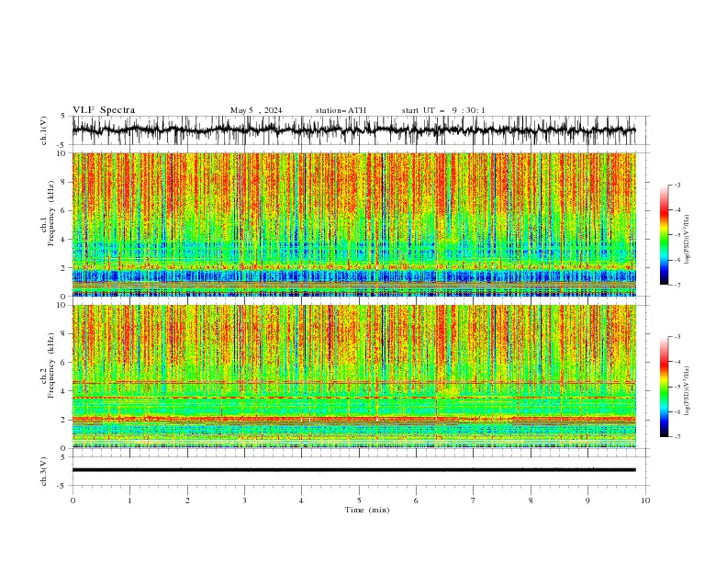Click the ch.2 PSD color scale bar
This screenshot has width=727, height=562.
click(664, 387)
